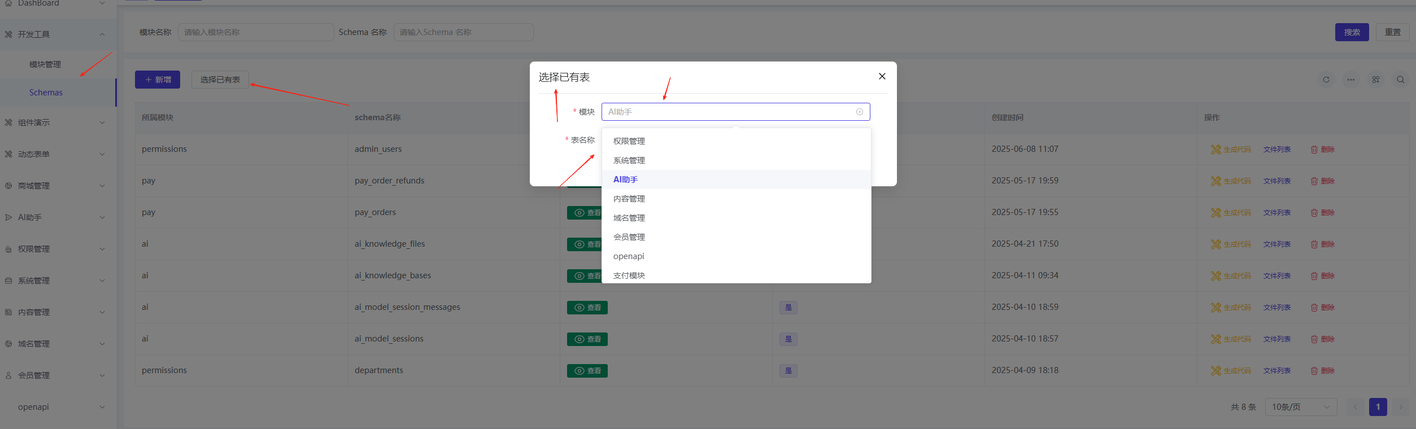Open Dashboard in the sidebar
The width and height of the screenshot is (1416, 429).
coord(58,3)
